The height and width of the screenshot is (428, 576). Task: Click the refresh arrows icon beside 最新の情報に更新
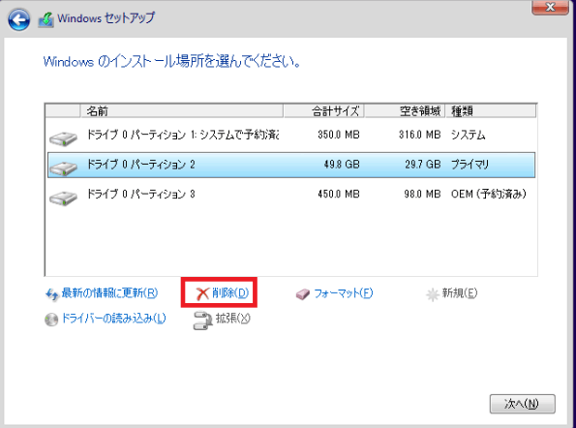[x=52, y=294]
